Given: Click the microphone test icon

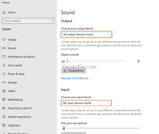Looking at the screenshot, I should pos(64,128).
